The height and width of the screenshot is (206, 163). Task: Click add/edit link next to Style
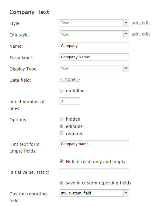pos(141,23)
